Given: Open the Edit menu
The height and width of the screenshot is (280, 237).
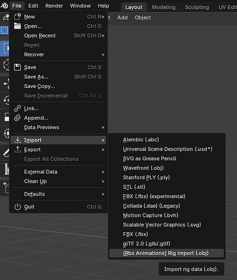Looking at the screenshot, I should coord(33,6).
